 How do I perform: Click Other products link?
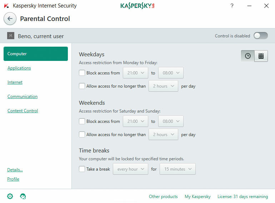163,197
